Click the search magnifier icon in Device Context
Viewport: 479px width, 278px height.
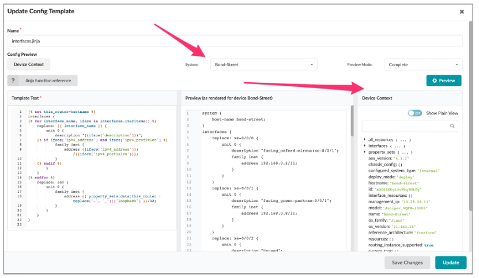point(453,126)
